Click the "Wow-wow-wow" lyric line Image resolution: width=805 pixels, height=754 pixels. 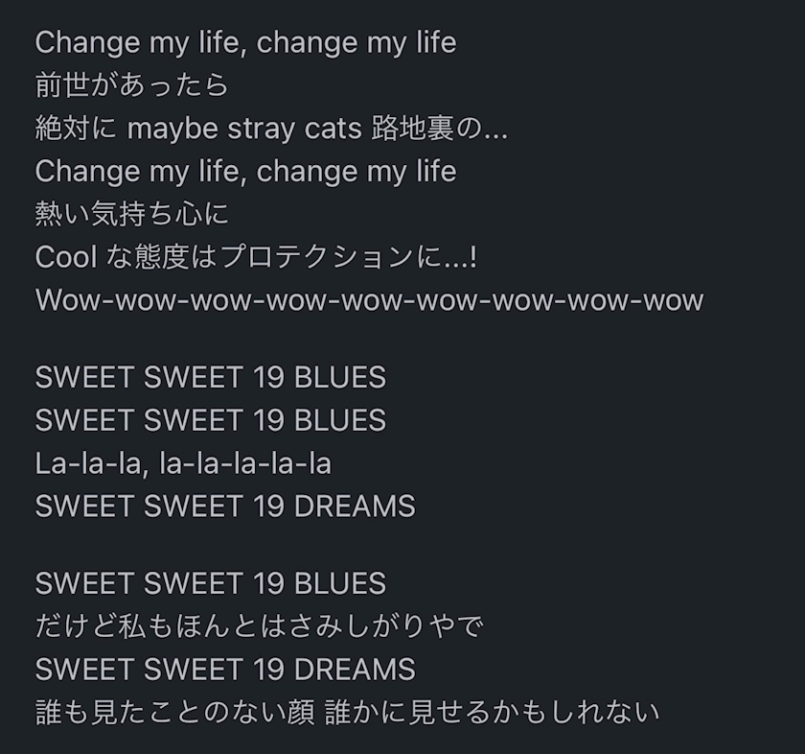369,300
